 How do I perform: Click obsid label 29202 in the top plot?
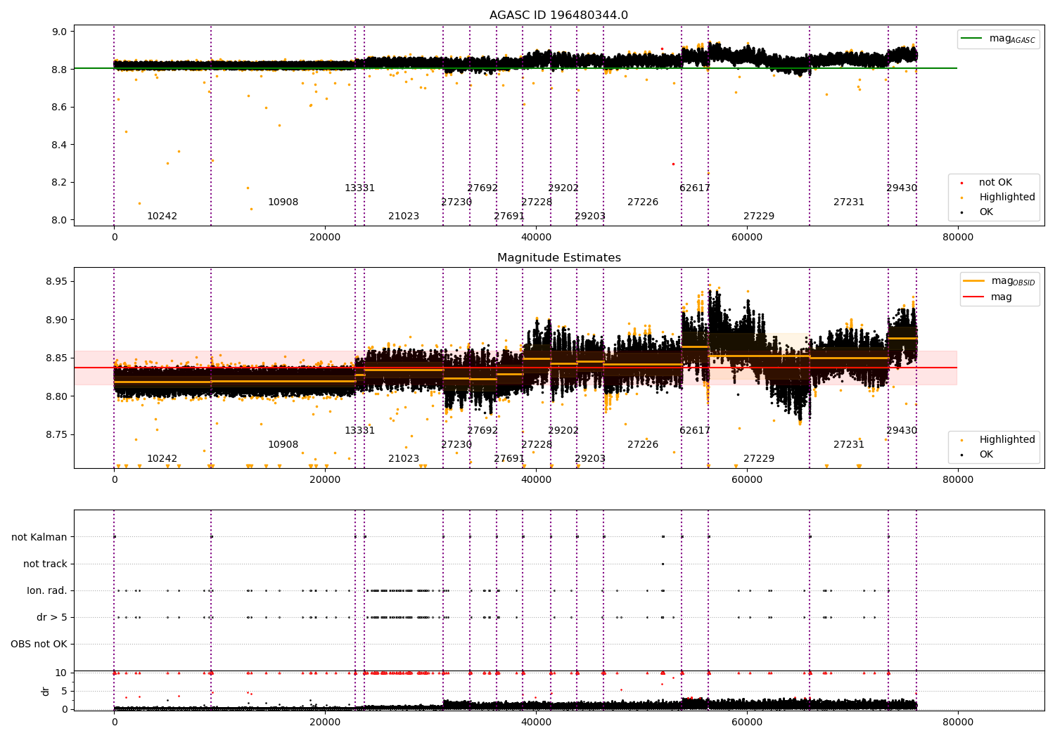pyautogui.click(x=563, y=188)
